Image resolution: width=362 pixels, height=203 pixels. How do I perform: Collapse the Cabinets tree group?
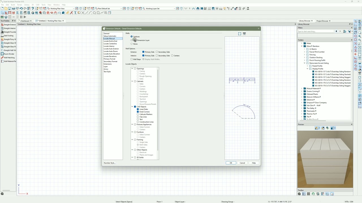point(132,81)
